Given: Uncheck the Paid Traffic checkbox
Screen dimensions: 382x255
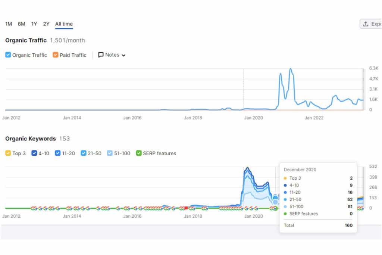Looking at the screenshot, I should click(x=56, y=55).
